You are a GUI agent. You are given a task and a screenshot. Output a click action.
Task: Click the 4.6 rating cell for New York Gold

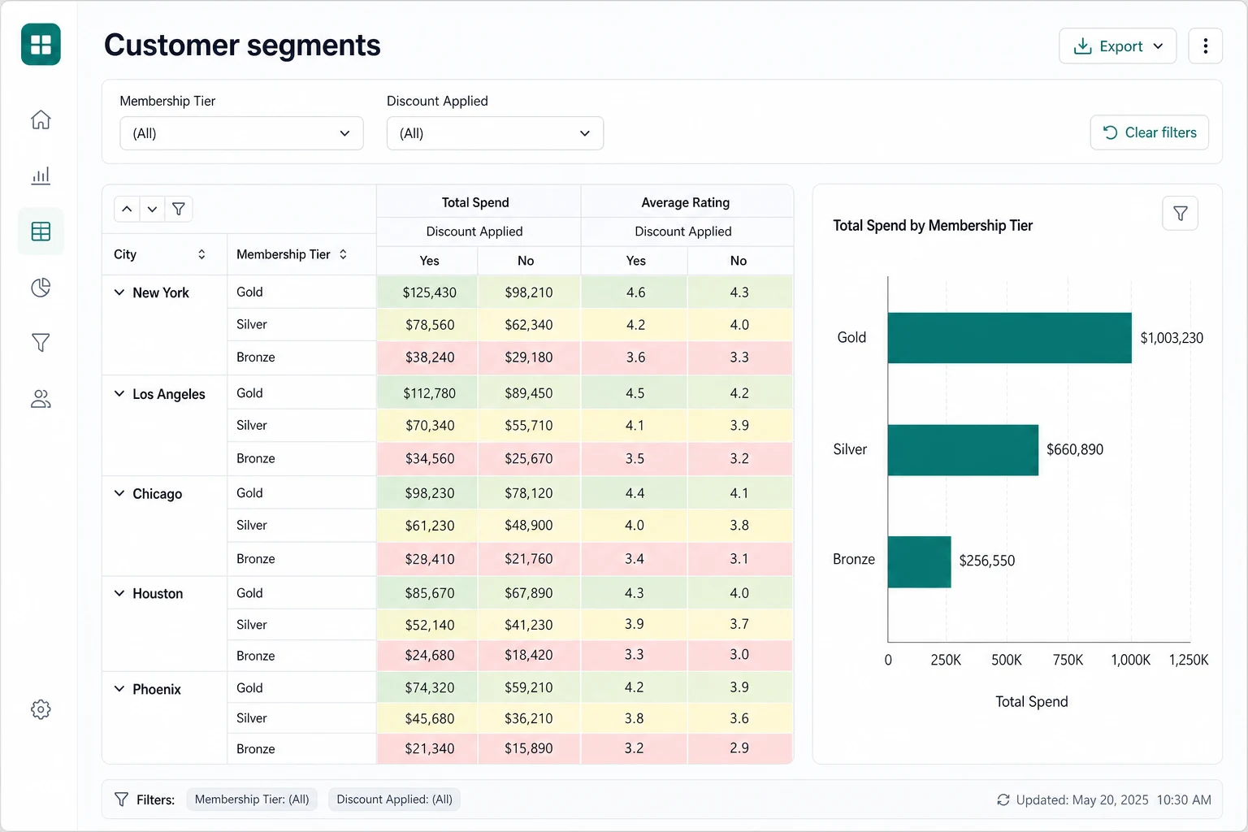(635, 292)
